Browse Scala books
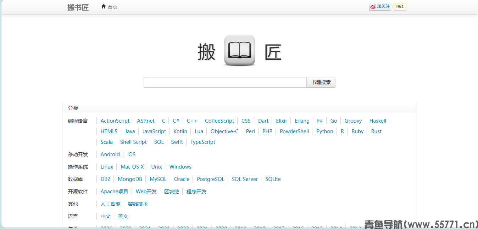Image resolution: width=478 pixels, height=229 pixels. point(106,142)
